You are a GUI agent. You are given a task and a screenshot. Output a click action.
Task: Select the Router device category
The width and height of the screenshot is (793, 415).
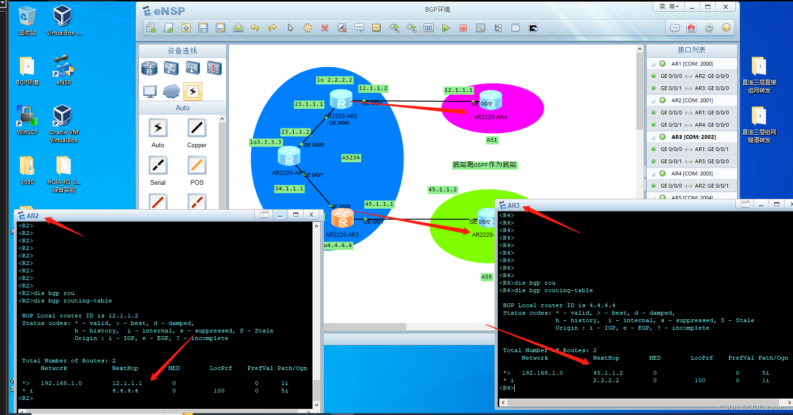(149, 68)
